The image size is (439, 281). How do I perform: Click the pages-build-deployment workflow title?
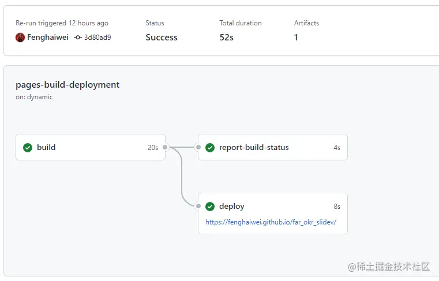pos(67,85)
